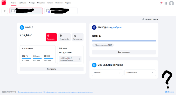Image resolution: width=176 pixels, height=95 pixels.
Task: Expand the декабрь month dropdown
Action: [x=116, y=27]
